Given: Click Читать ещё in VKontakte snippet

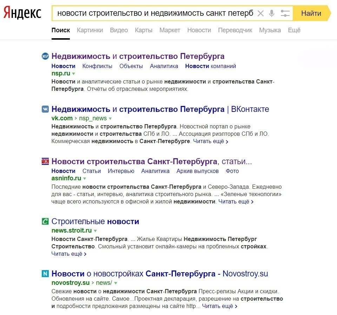Looking at the screenshot, I should coord(211,141).
